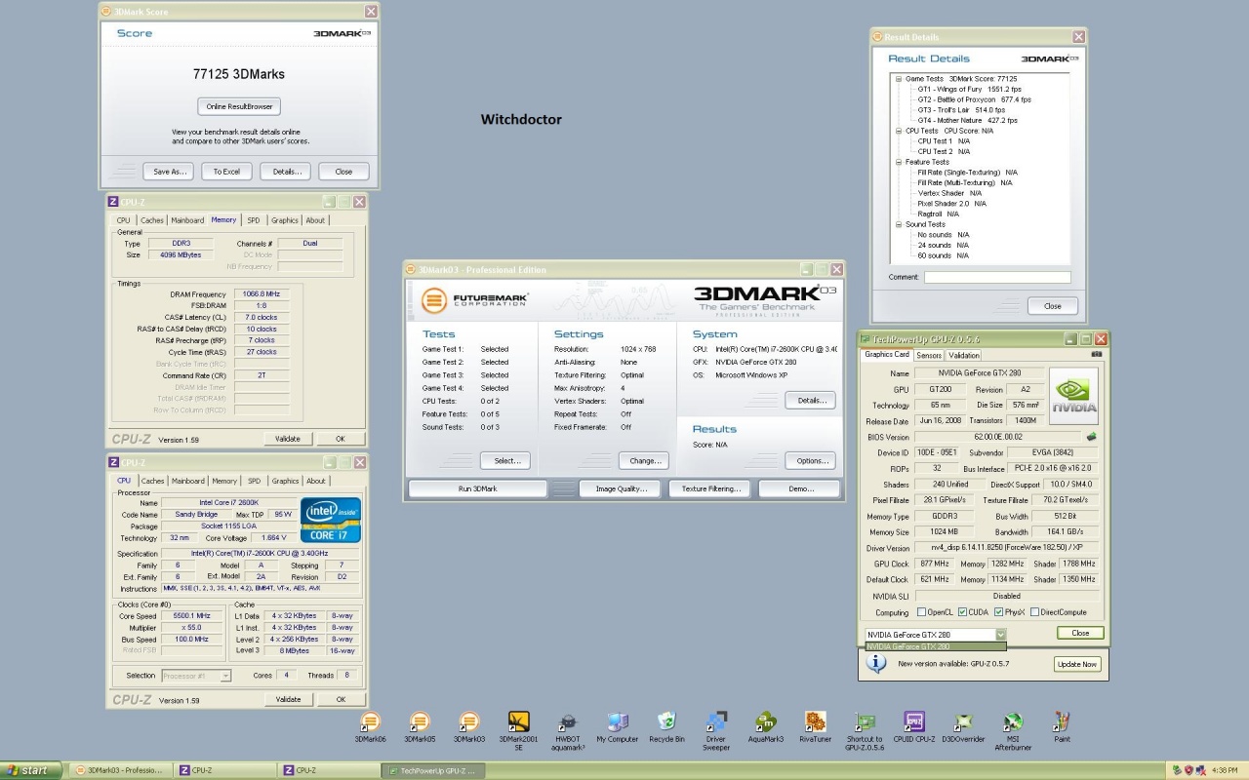
Task: Click the Run 3DMark button
Action: click(477, 488)
